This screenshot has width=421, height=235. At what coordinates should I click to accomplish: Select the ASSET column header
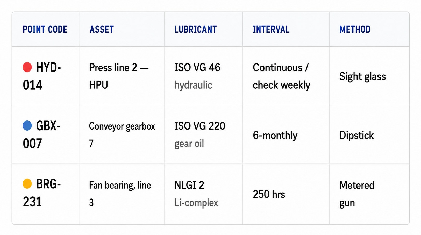[x=102, y=29]
